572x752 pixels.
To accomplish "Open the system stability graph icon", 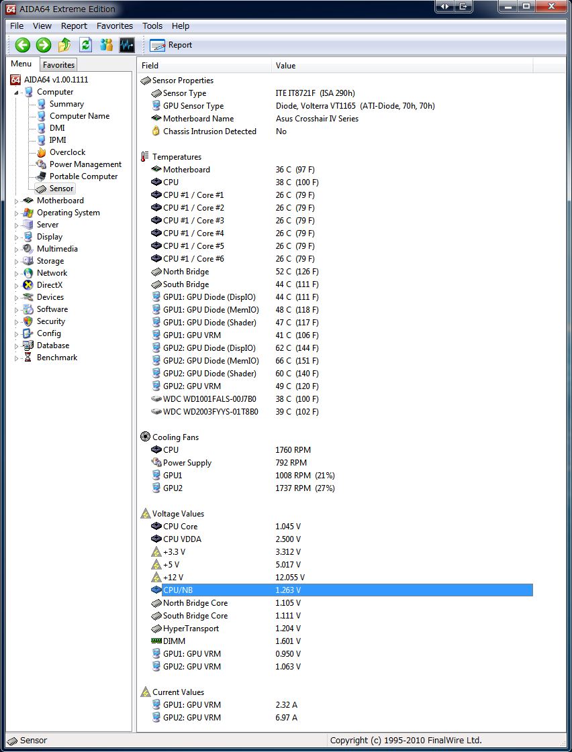I will click(x=127, y=45).
